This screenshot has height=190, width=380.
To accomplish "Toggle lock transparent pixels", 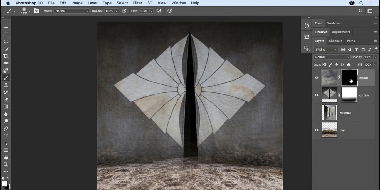I will tap(324, 65).
